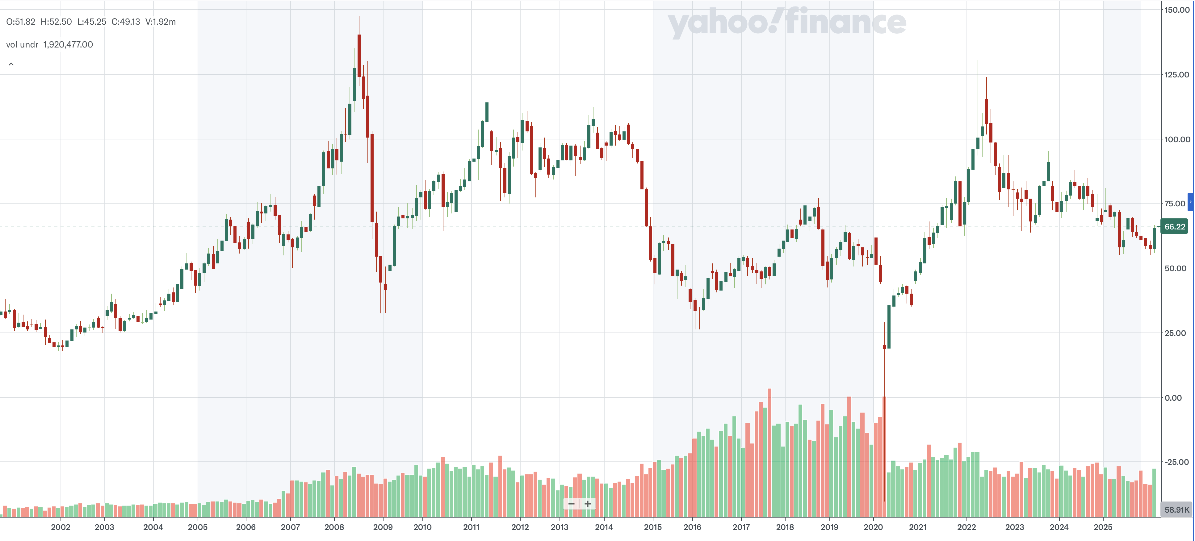Viewport: 1195px width, 541px height.
Task: Click the 150.00 price axis label
Action: point(1177,10)
